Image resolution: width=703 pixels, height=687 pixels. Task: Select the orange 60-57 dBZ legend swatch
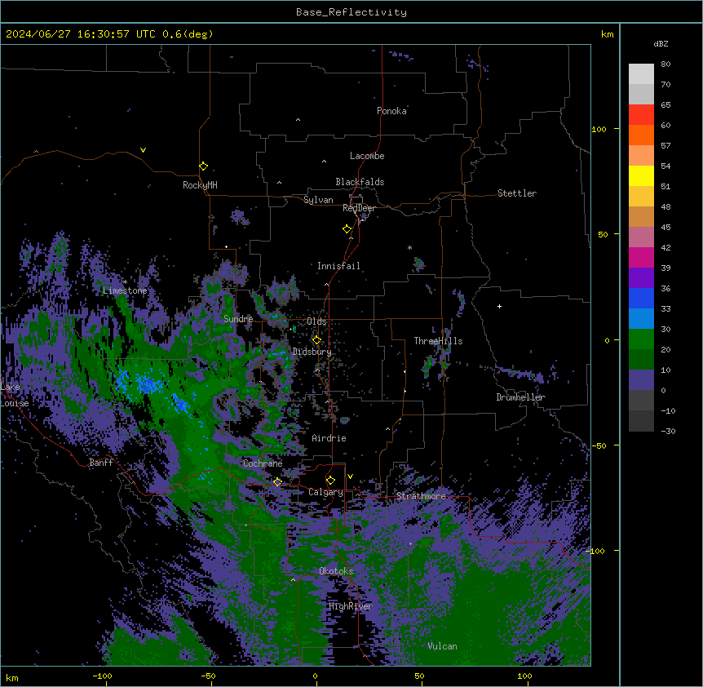pos(641,135)
